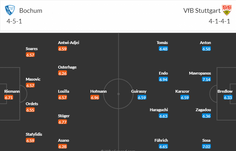Click Osterhage's 6.26 rating badge
236x151 pixels.
[x=62, y=73]
